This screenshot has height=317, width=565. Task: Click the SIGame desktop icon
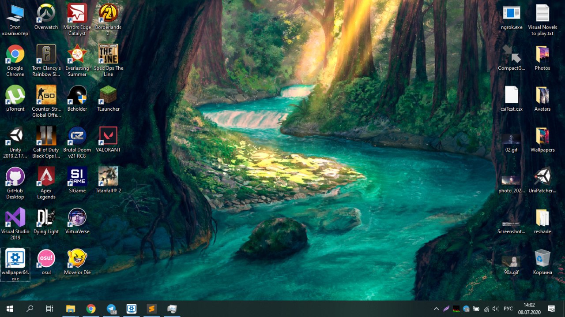pyautogui.click(x=77, y=180)
